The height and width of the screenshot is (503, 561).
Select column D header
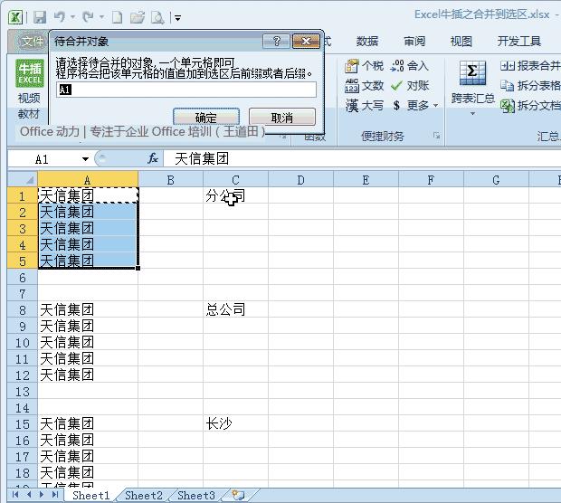300,180
